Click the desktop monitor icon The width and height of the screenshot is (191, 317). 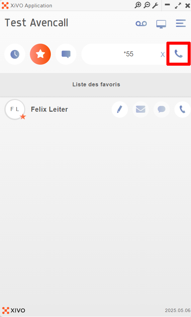click(161, 24)
